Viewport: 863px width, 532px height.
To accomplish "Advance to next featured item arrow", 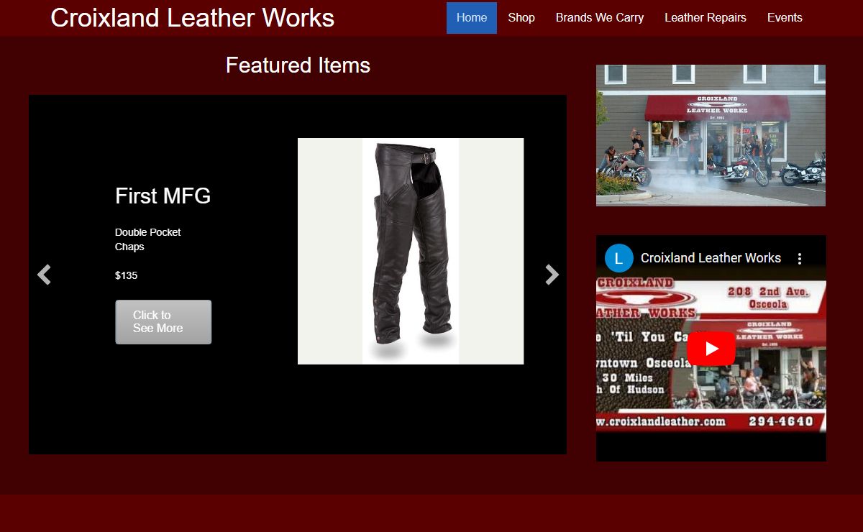I will point(552,275).
